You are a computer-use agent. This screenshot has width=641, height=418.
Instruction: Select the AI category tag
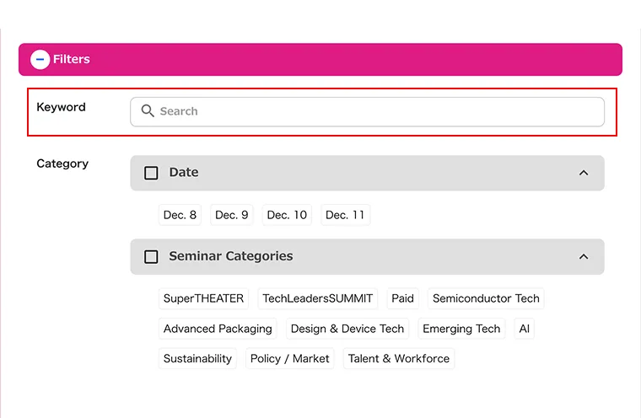pyautogui.click(x=524, y=329)
